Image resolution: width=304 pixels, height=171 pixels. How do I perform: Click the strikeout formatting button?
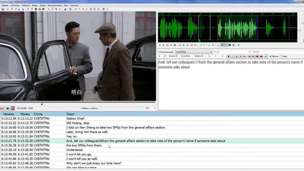point(240,56)
